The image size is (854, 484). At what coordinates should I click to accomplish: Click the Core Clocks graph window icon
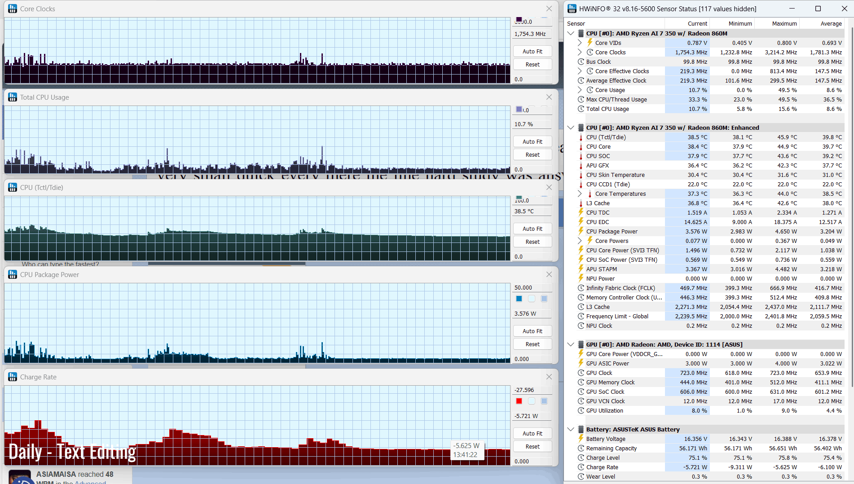point(13,9)
